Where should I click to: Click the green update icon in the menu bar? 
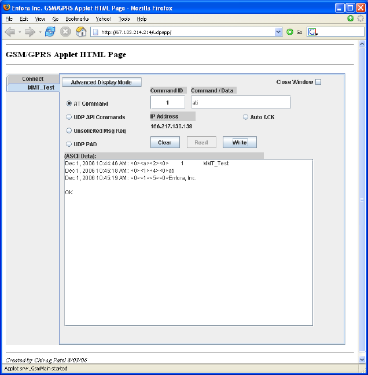(350, 18)
